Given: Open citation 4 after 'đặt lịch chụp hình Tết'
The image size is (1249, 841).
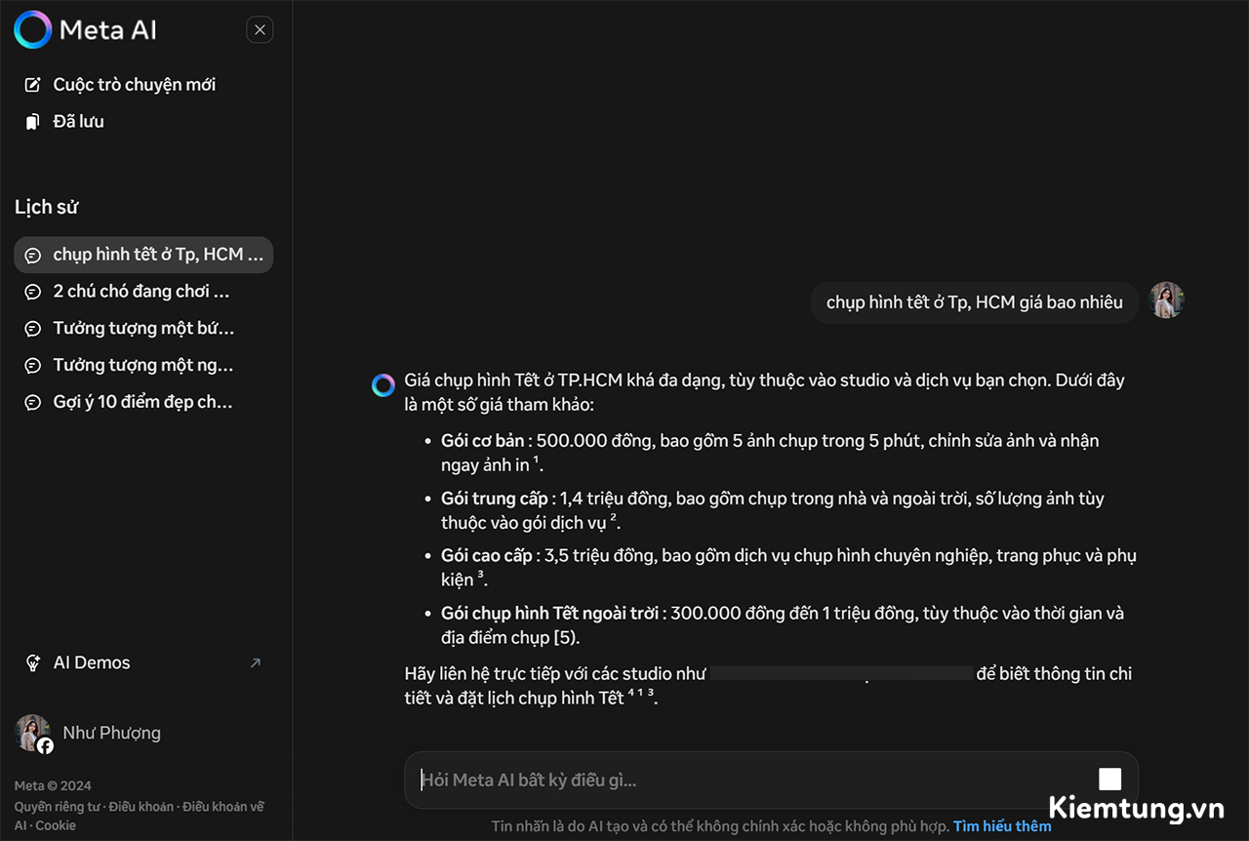Looking at the screenshot, I should click(x=631, y=693).
